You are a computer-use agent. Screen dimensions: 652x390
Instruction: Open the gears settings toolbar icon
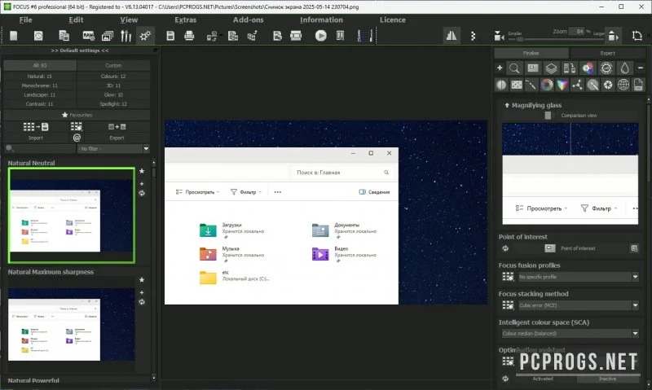[x=145, y=36]
